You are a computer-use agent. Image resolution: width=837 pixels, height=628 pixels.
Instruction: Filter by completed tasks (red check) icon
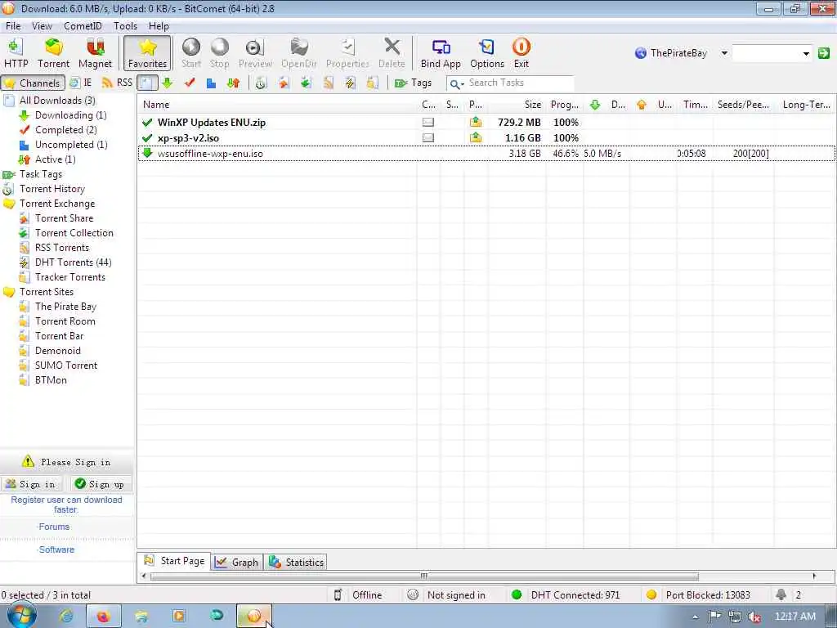190,83
